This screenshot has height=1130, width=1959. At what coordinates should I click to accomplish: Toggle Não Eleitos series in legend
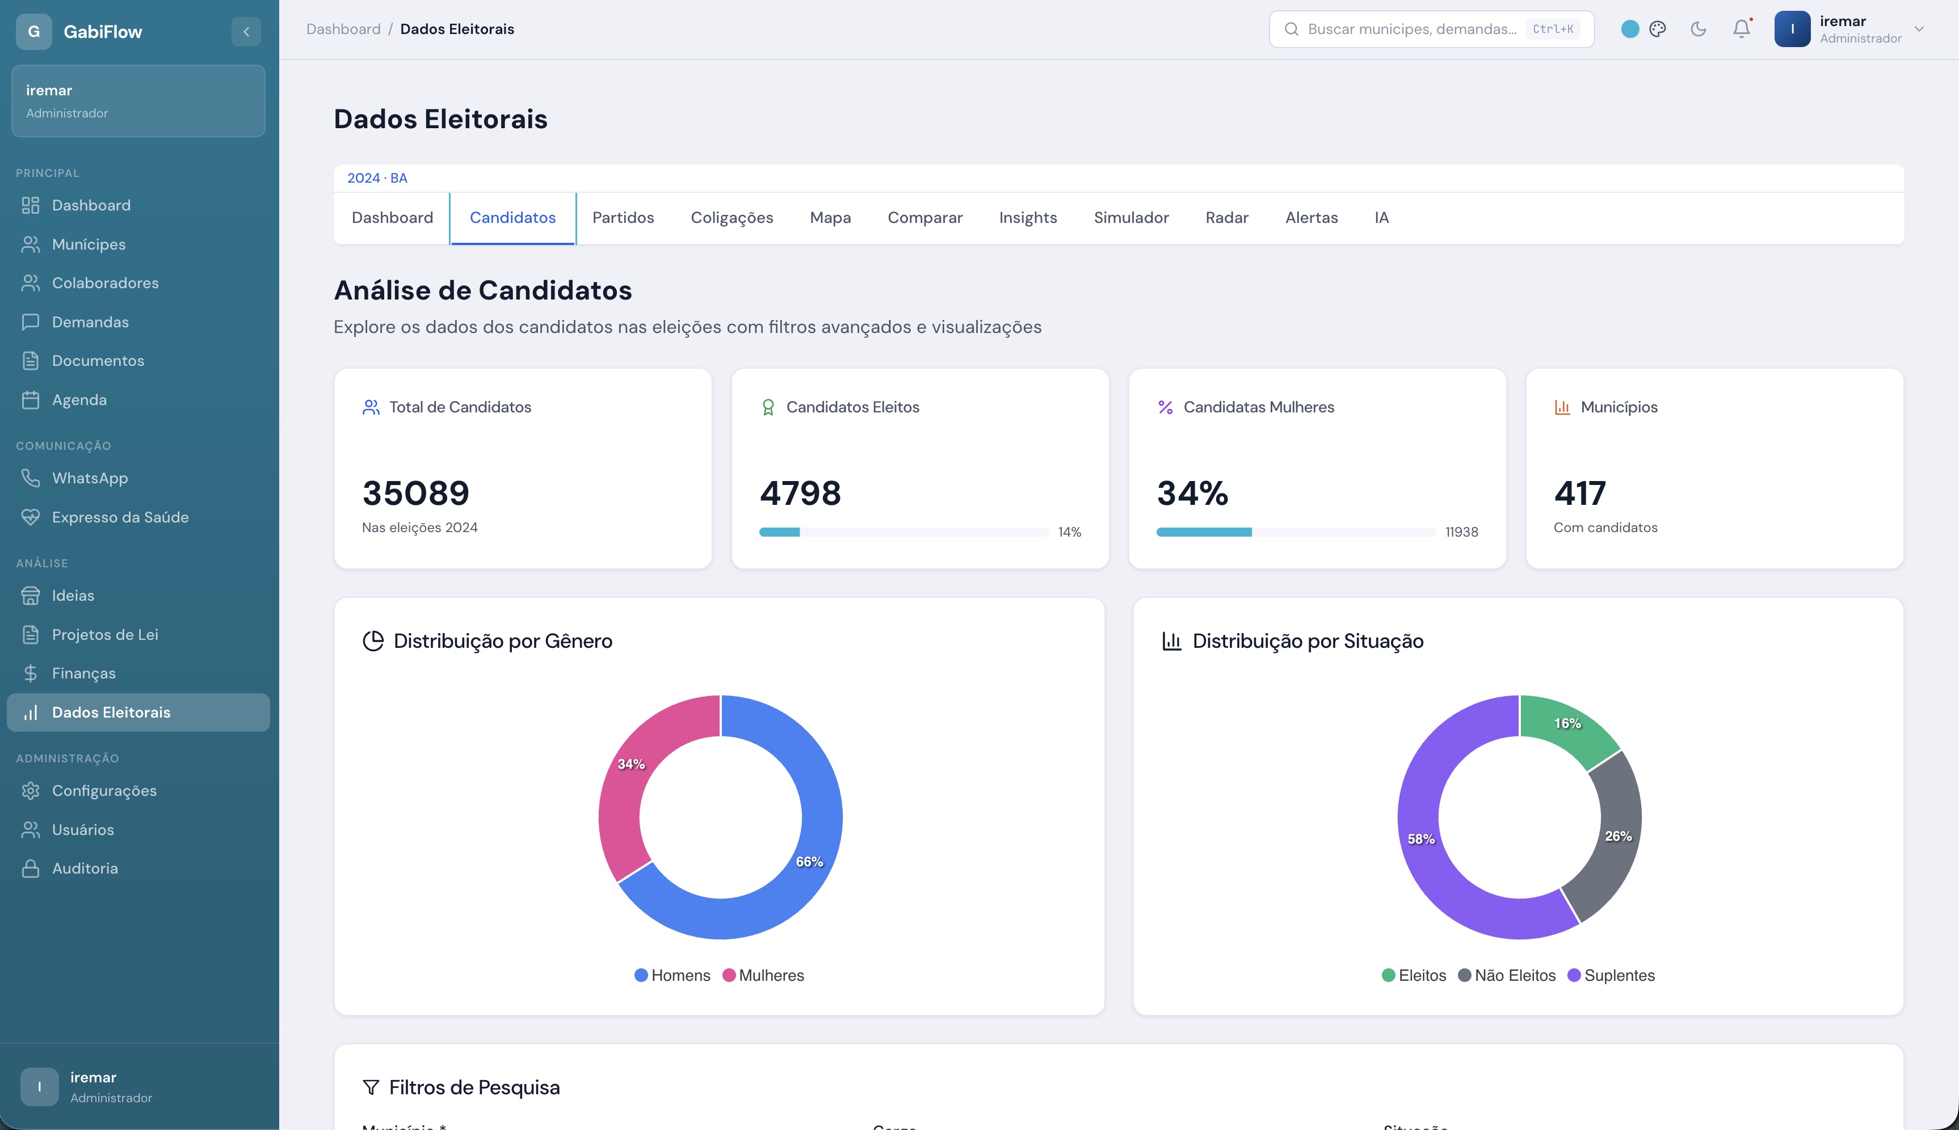click(x=1507, y=976)
